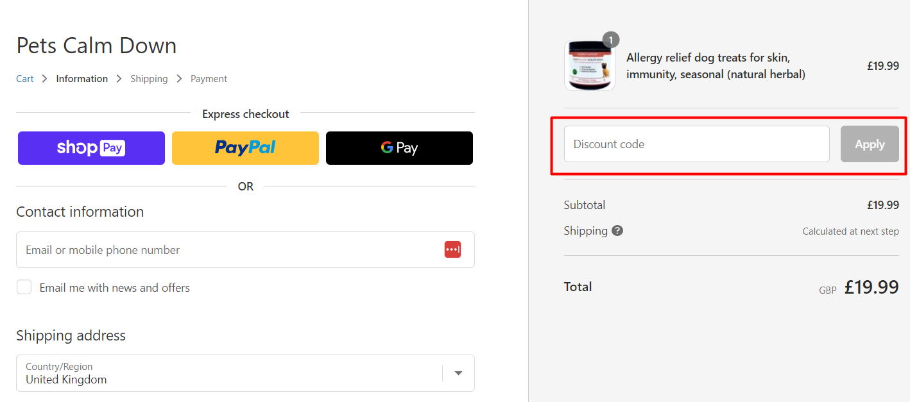Screen dimensions: 910x402
Task: Open the Shipping breadcrumb link
Action: 149,78
